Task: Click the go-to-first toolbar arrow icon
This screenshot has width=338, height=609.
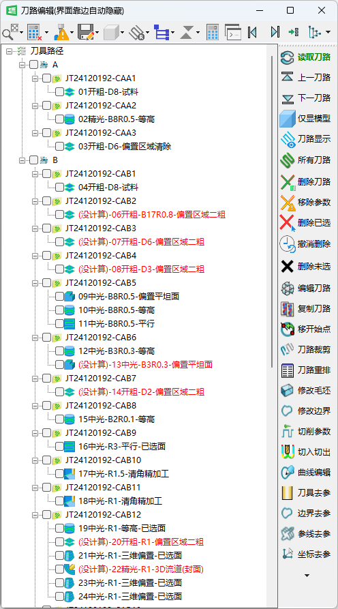Action: [x=252, y=32]
